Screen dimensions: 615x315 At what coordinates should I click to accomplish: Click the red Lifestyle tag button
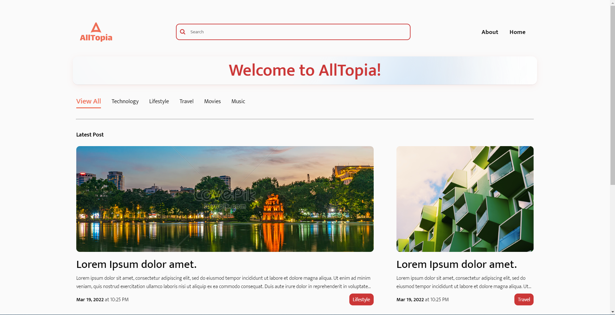362,300
